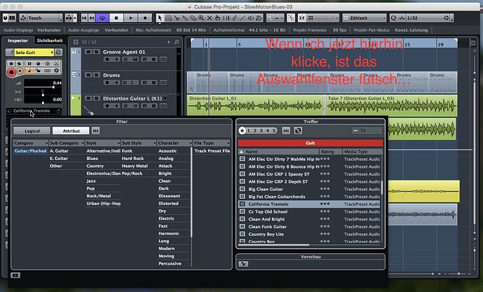Select Big Clean Guitar preset
Screen dimensions: 483x292
(x=266, y=189)
